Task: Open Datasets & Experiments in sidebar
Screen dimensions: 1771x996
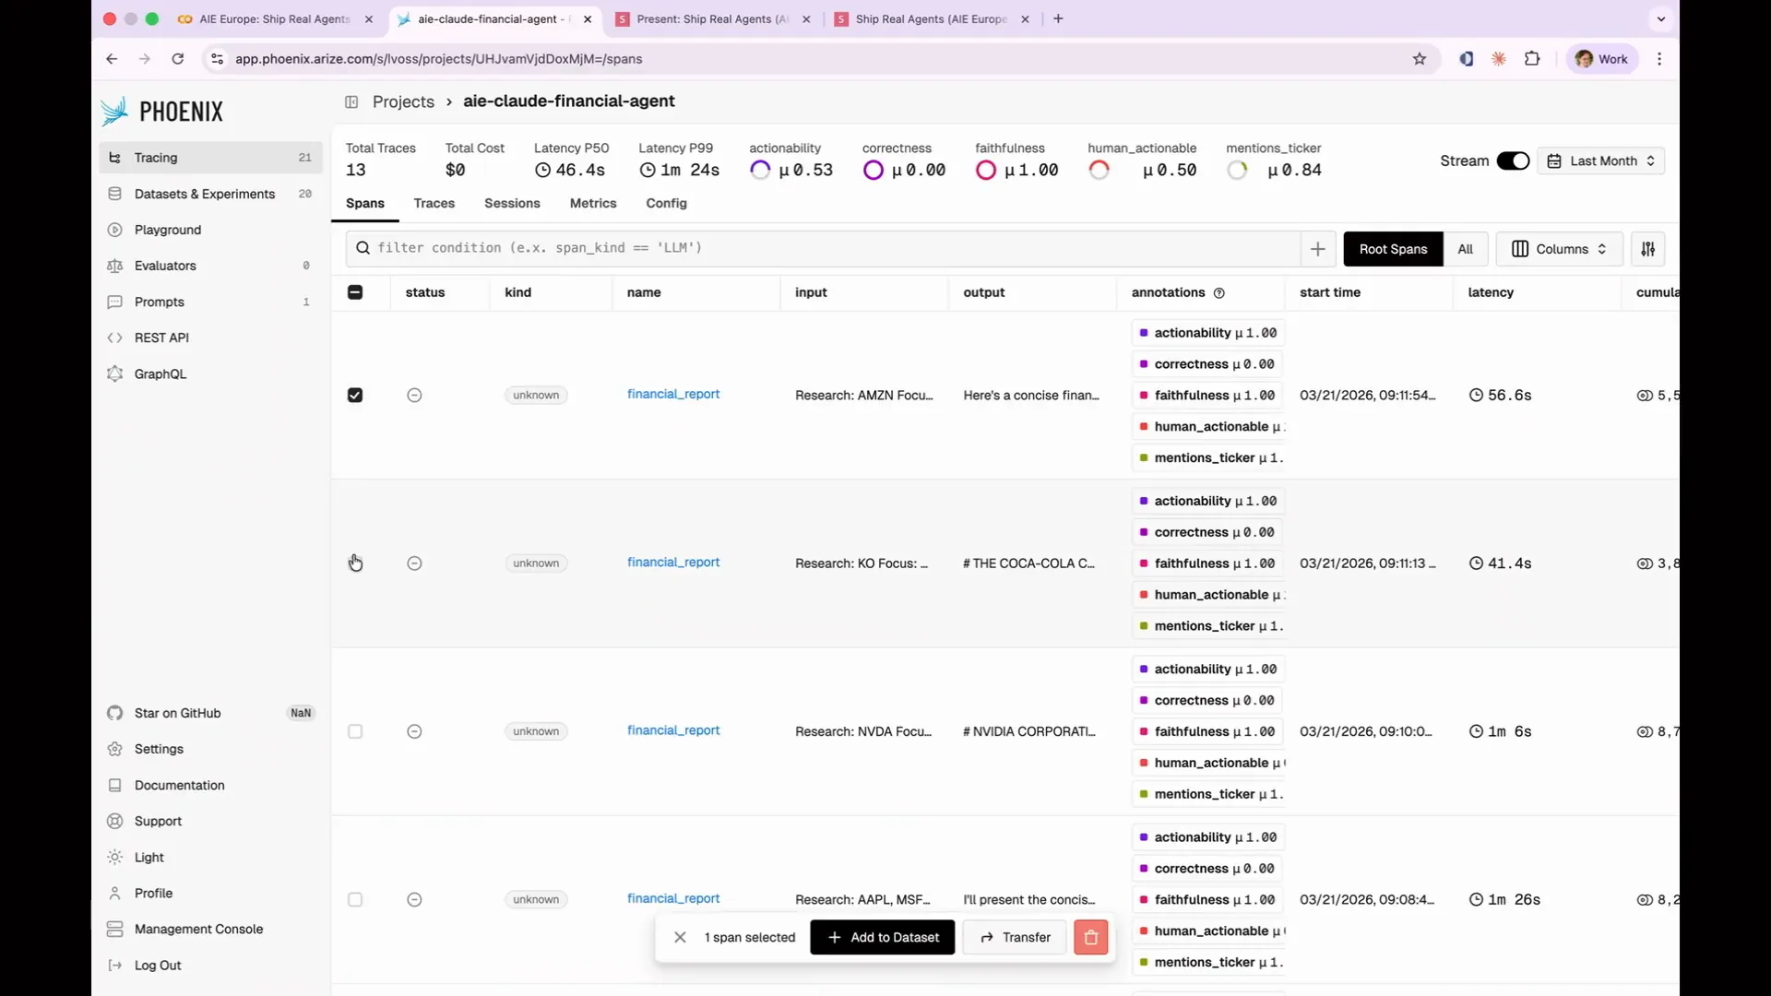Action: pos(210,194)
